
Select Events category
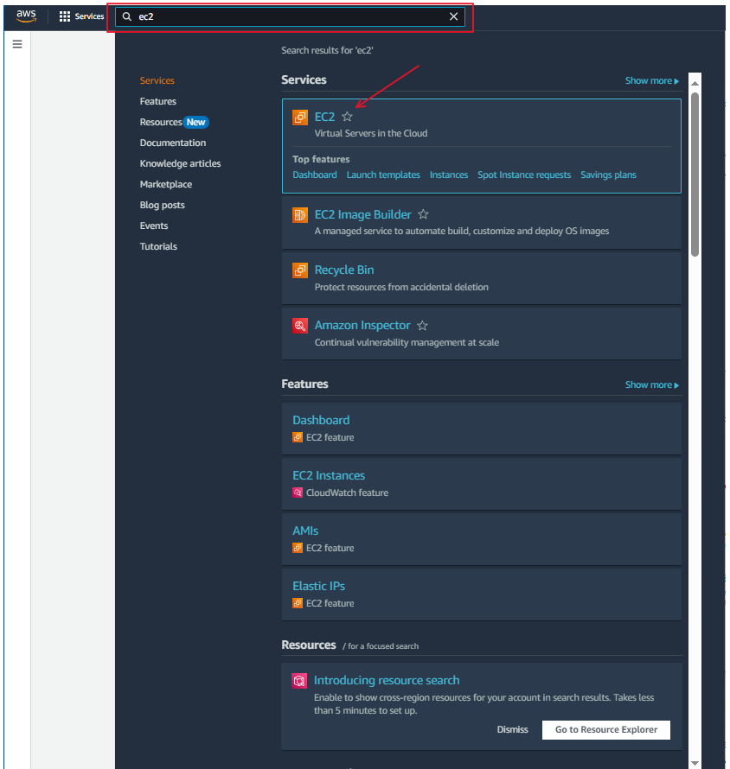[x=154, y=226]
